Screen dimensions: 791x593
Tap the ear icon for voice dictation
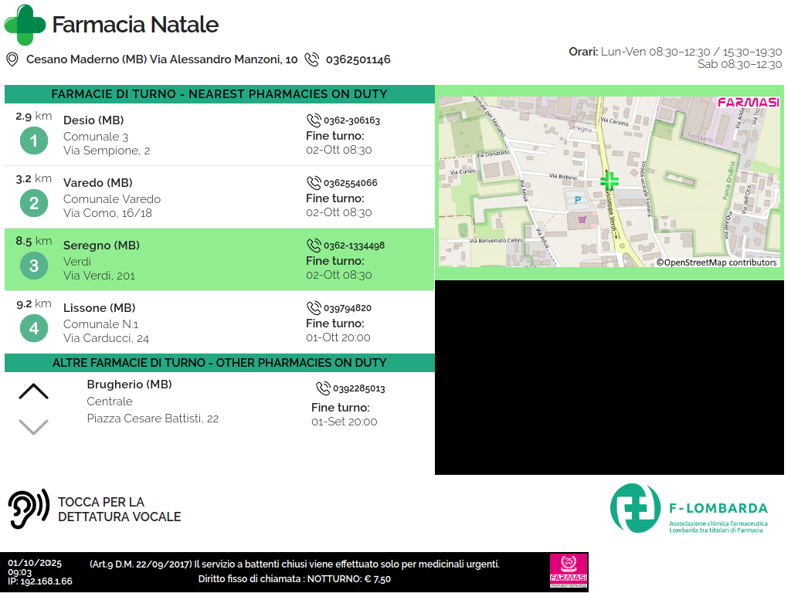tap(28, 509)
